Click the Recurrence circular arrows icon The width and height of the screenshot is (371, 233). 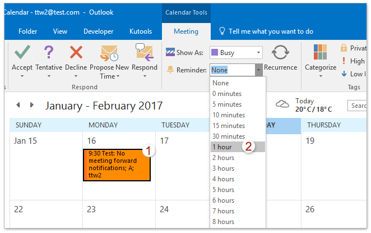click(x=280, y=52)
